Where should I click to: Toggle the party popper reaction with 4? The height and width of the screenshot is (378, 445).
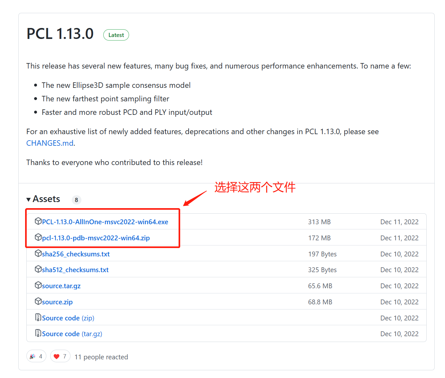tap(36, 356)
